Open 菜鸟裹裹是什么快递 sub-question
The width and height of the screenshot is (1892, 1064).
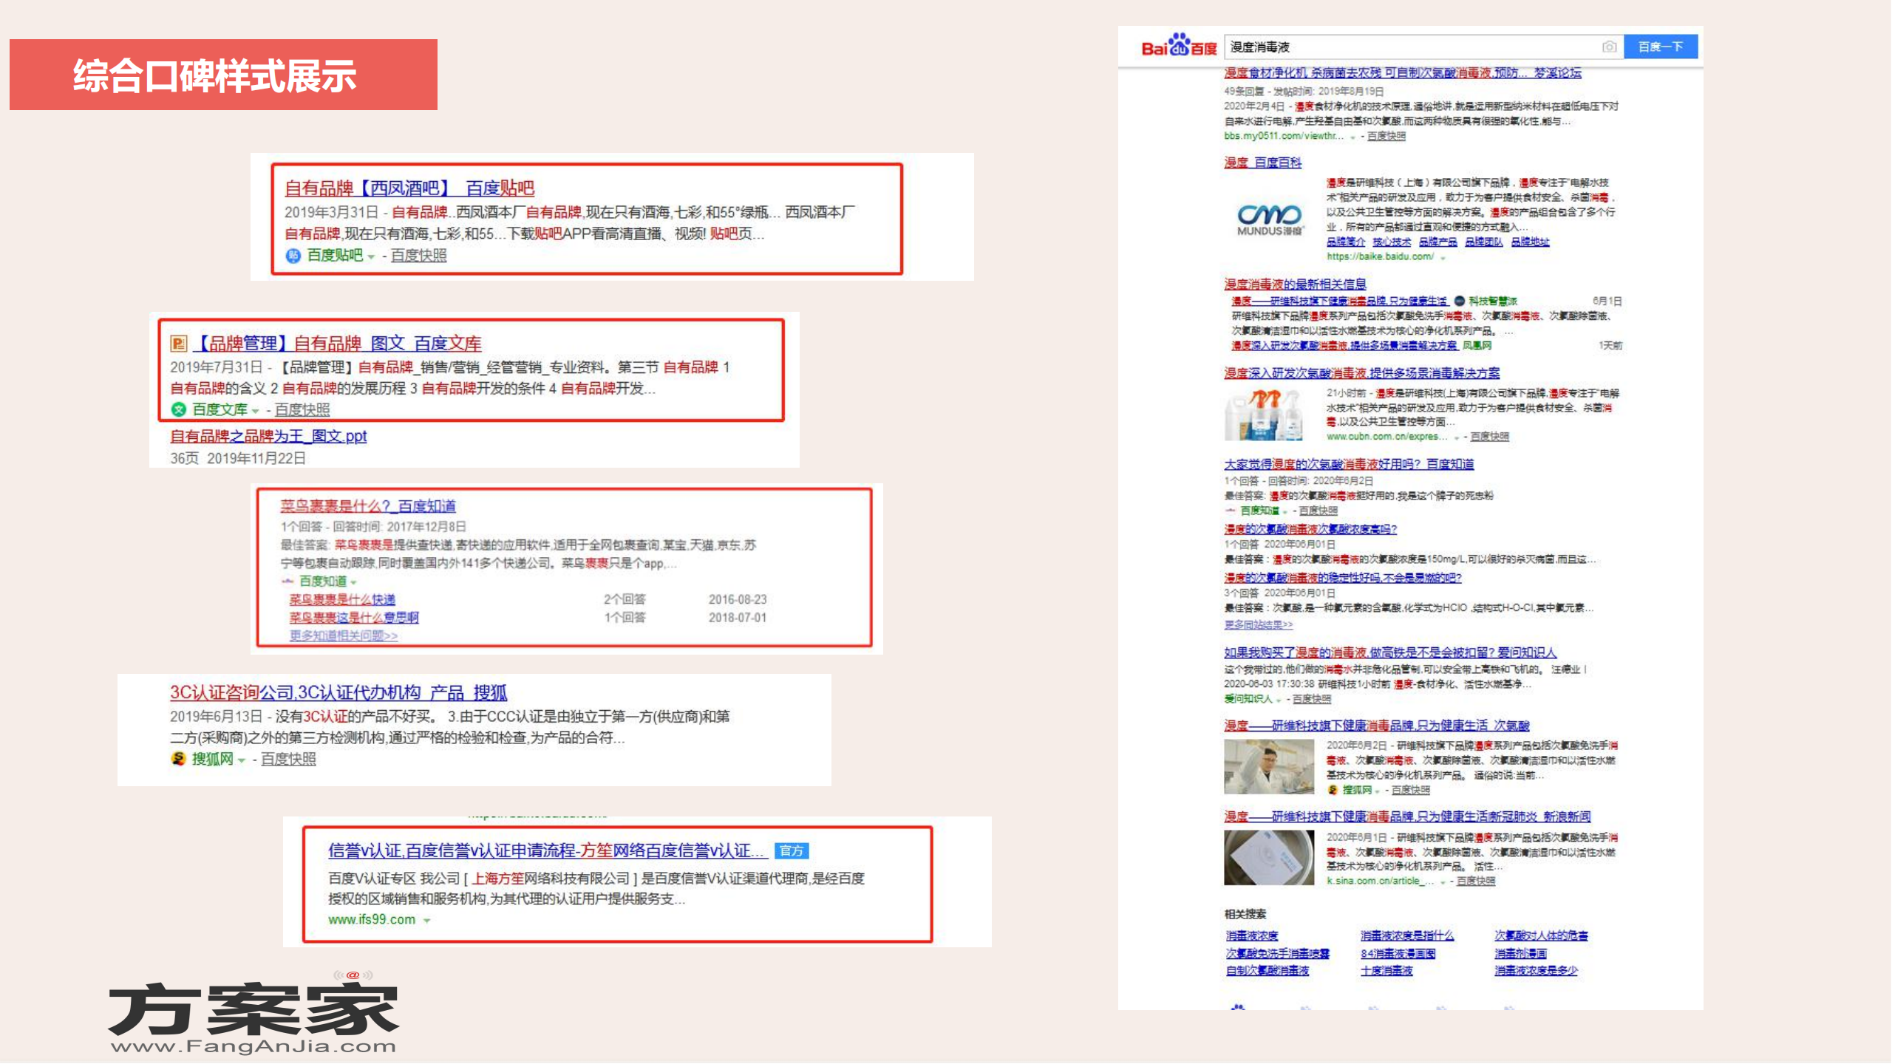tap(342, 599)
